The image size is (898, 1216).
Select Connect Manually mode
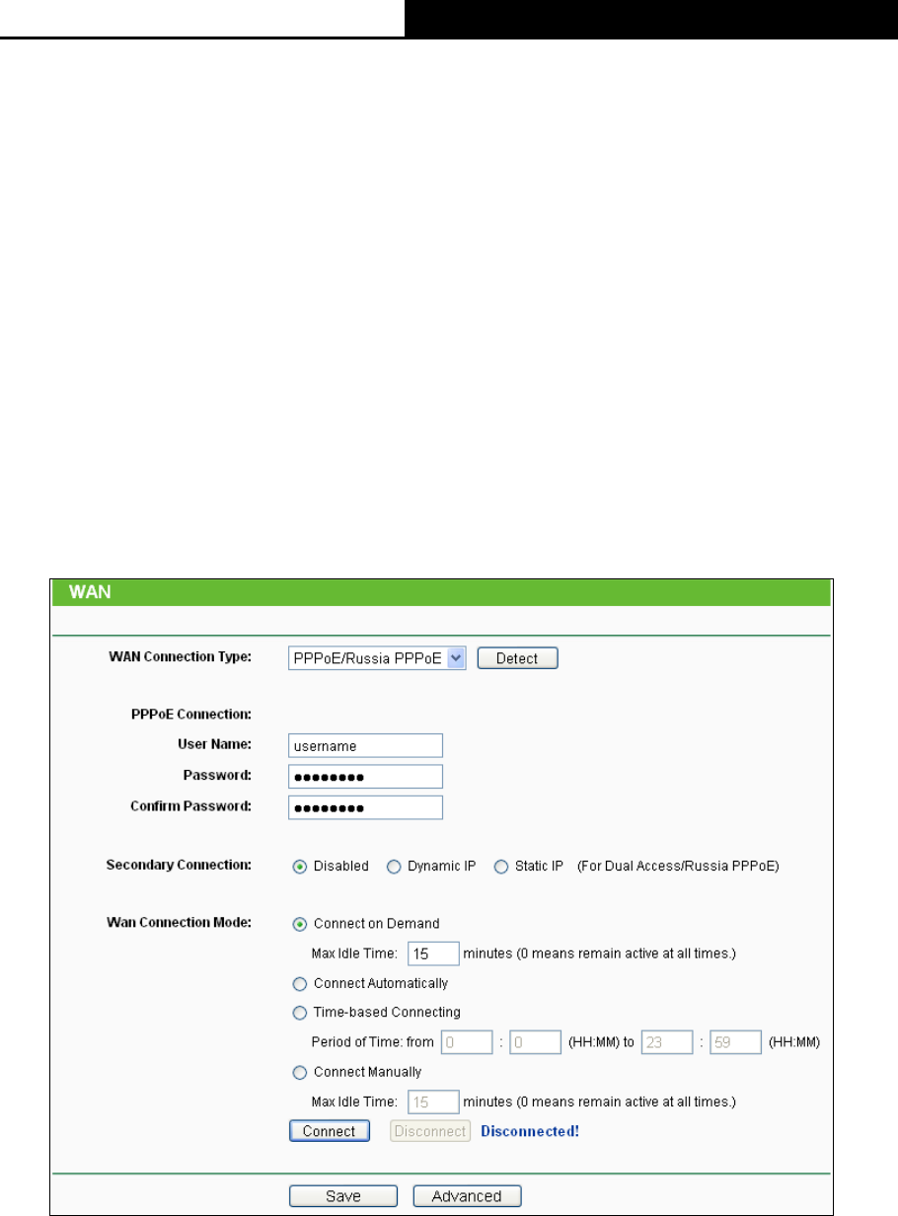pos(300,1072)
